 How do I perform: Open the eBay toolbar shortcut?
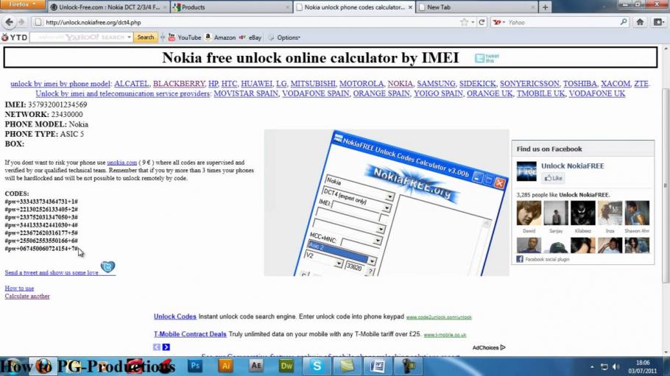pos(250,38)
